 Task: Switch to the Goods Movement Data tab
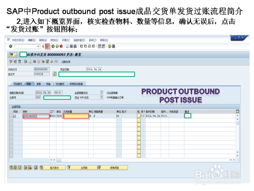[76, 84]
